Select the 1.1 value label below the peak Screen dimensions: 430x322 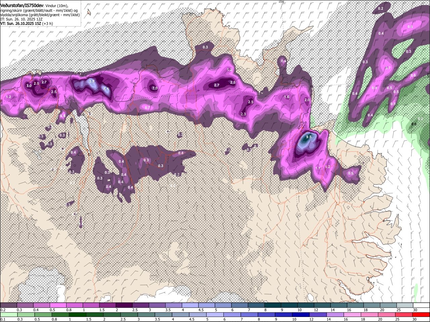tap(318, 168)
